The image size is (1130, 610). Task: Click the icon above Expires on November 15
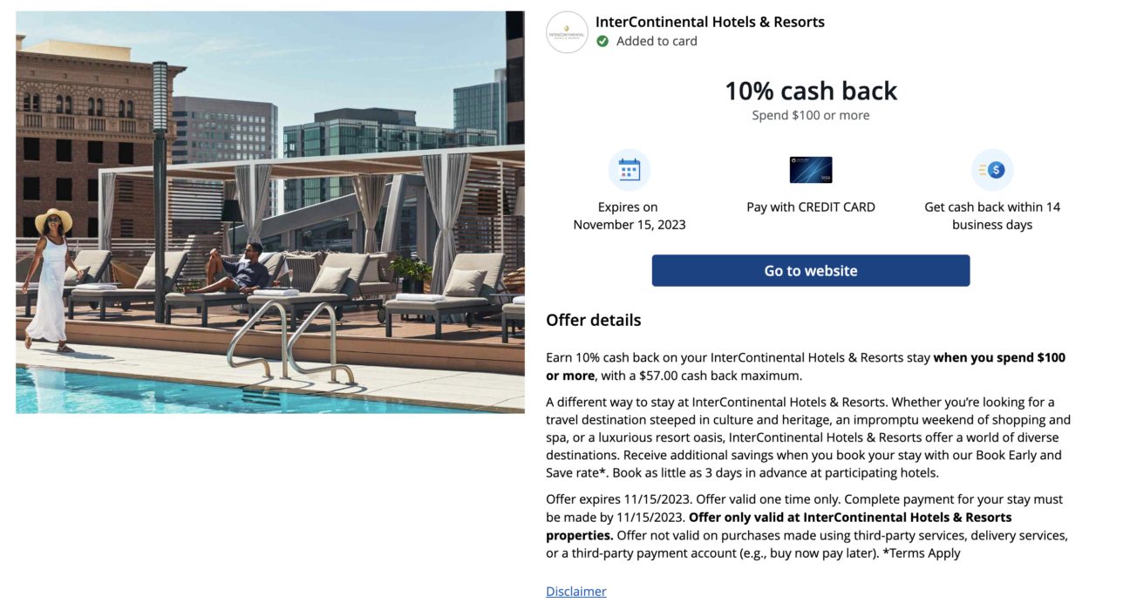pyautogui.click(x=630, y=169)
